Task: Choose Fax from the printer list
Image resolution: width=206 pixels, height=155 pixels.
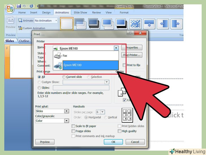Action: (x=86, y=56)
